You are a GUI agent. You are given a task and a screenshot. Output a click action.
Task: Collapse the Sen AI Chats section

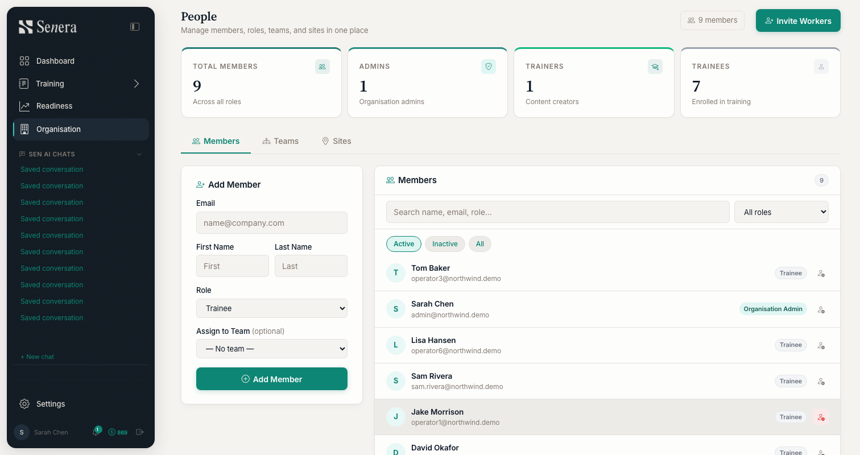139,154
